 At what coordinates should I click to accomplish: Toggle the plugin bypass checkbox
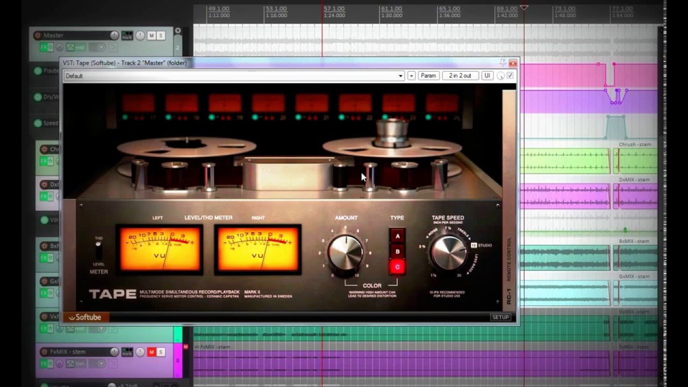[x=510, y=76]
